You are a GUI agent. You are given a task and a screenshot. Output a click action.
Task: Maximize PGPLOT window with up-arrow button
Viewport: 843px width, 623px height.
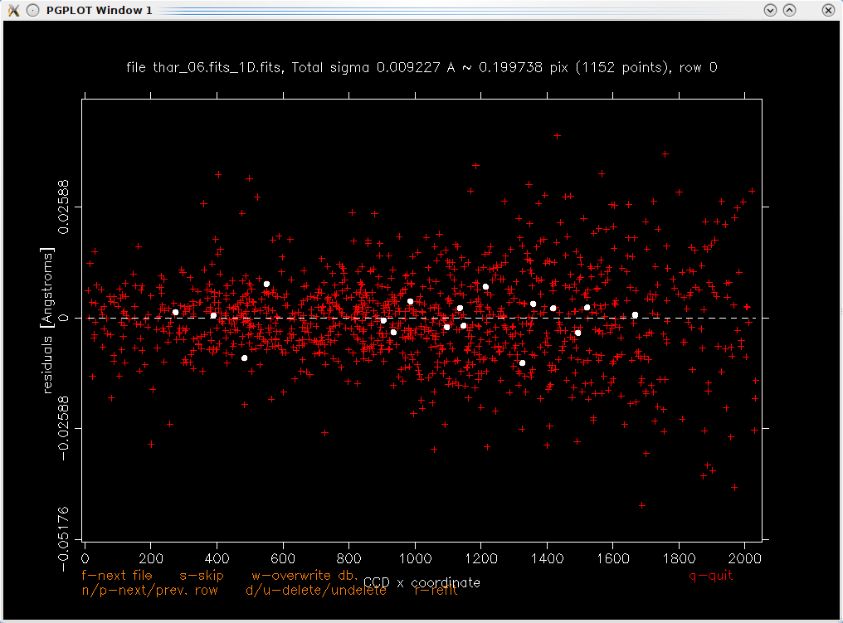pos(789,10)
